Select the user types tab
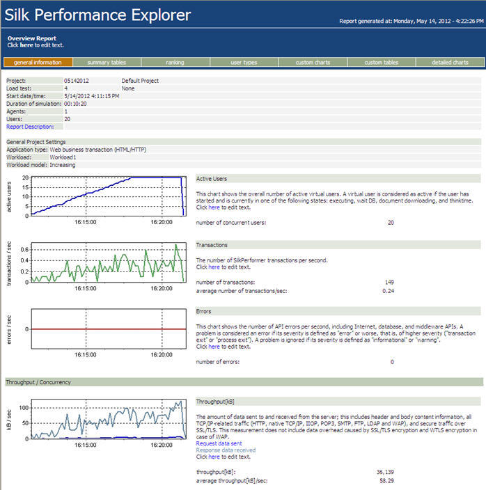The image size is (486, 490). coord(244,63)
